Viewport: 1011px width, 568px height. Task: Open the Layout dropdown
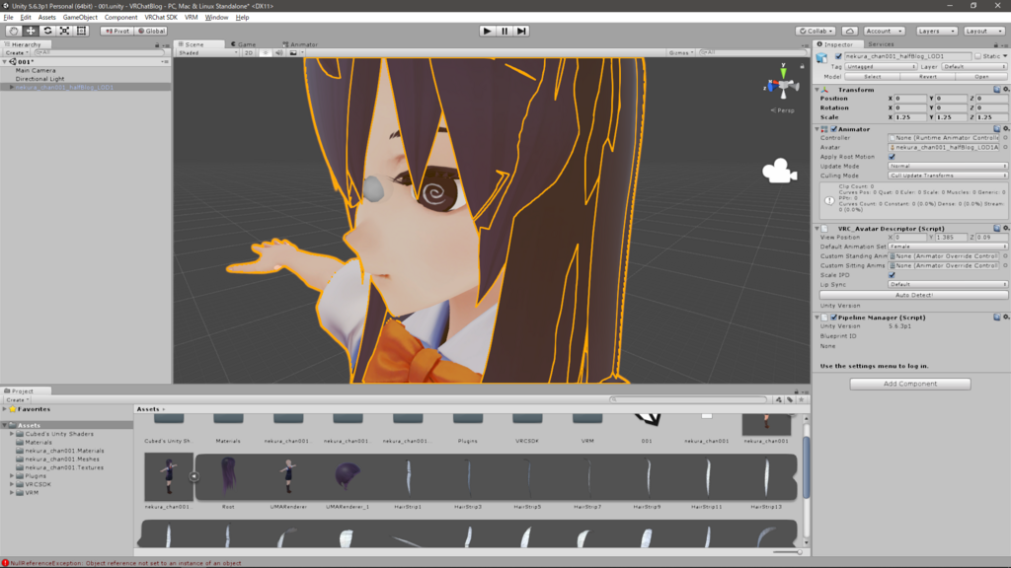983,31
